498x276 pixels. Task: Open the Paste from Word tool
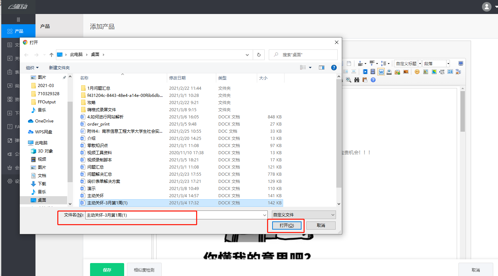381,72
